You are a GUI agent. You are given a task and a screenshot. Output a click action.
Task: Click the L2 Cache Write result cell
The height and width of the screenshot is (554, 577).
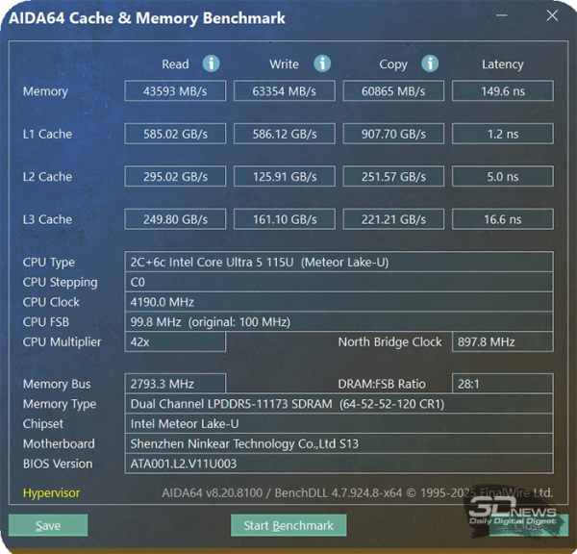285,177
